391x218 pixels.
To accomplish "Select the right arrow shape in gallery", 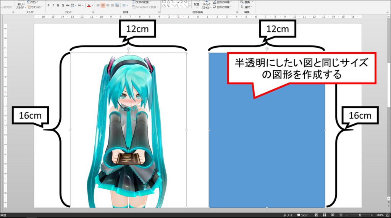I will pyautogui.click(x=181, y=2).
